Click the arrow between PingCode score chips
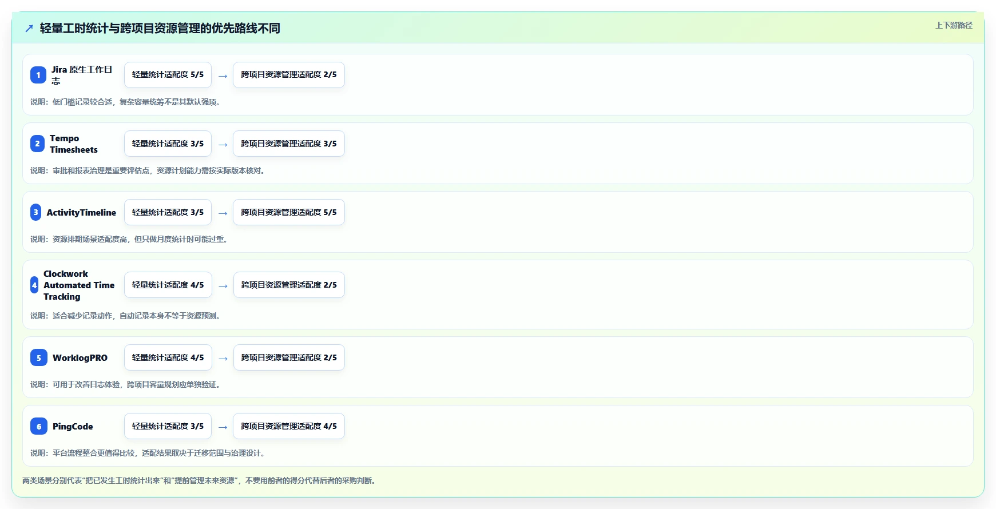 (x=223, y=427)
